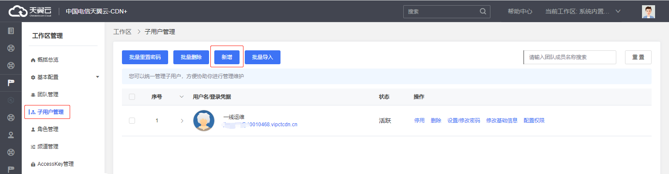Open the AccessKey管理 menu item
Viewport: 669px width, 174px height.
click(55, 164)
